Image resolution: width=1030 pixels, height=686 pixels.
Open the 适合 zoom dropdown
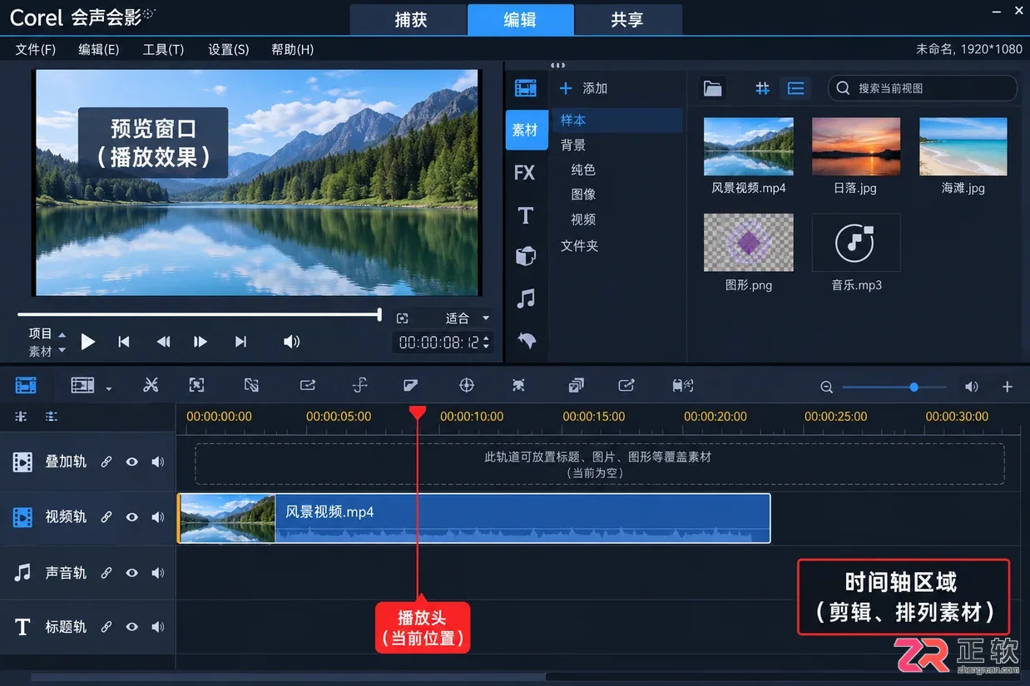(467, 318)
